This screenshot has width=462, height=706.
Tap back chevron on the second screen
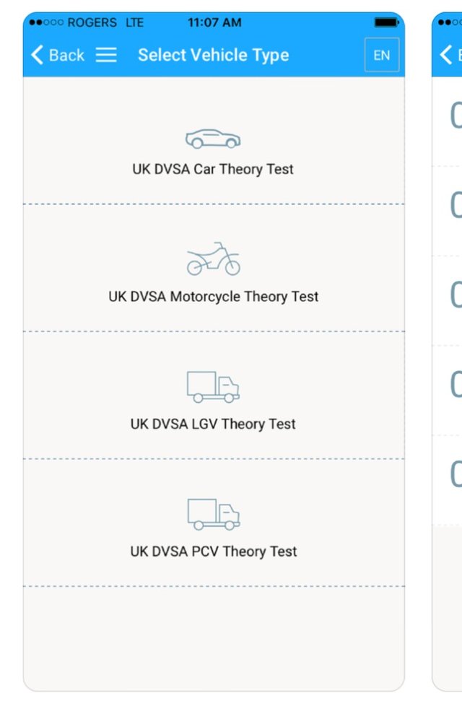pyautogui.click(x=446, y=55)
